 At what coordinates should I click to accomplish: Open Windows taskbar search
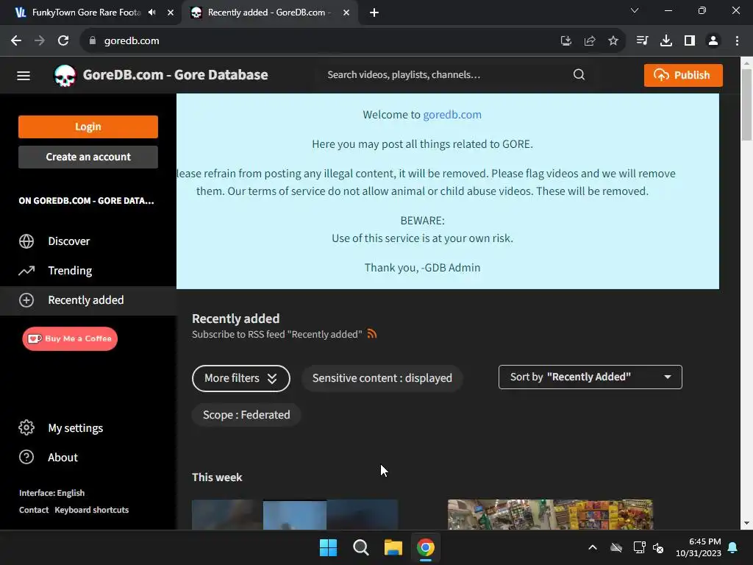(360, 547)
